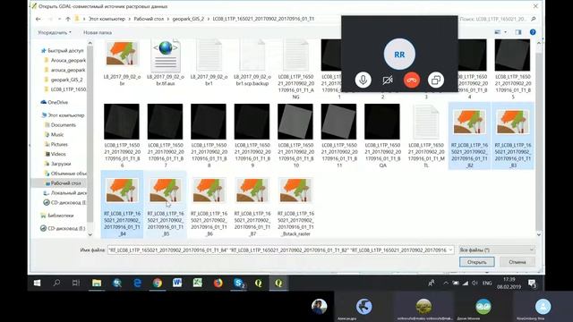Click the ENG language indicator in the tray
The width and height of the screenshot is (573, 322).
[x=487, y=283]
